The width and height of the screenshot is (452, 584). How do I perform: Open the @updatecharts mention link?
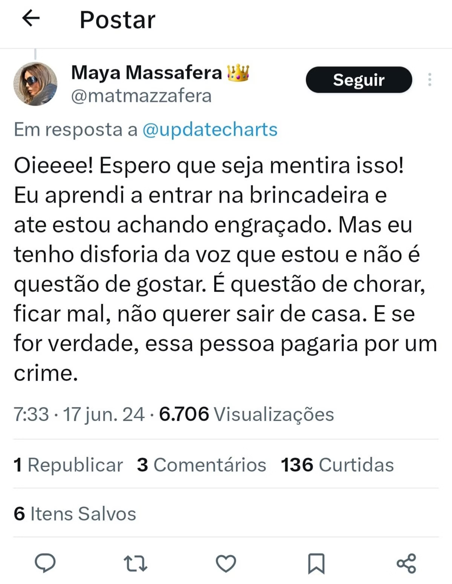pos(210,130)
